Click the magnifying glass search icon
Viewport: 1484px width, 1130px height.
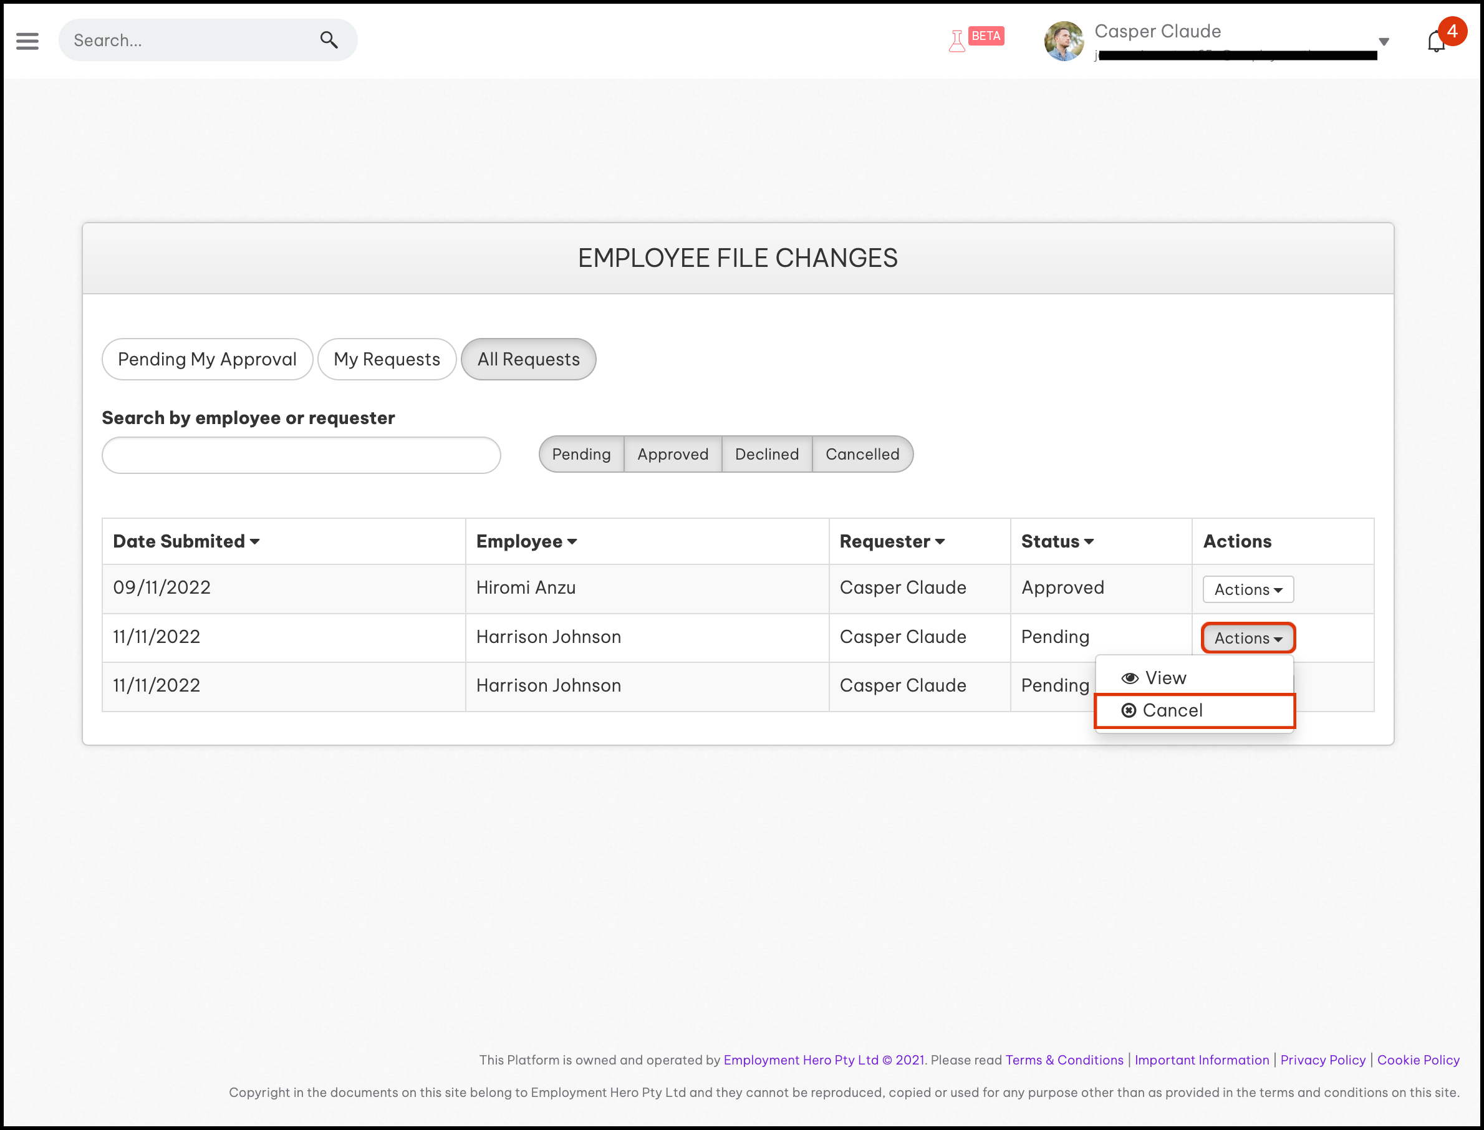coord(329,41)
